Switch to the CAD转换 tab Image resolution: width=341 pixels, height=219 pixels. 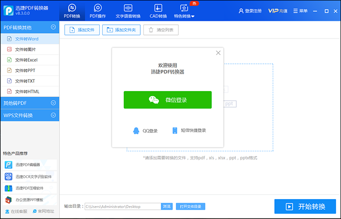coord(158,11)
